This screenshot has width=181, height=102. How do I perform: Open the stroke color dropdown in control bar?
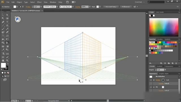23,7
